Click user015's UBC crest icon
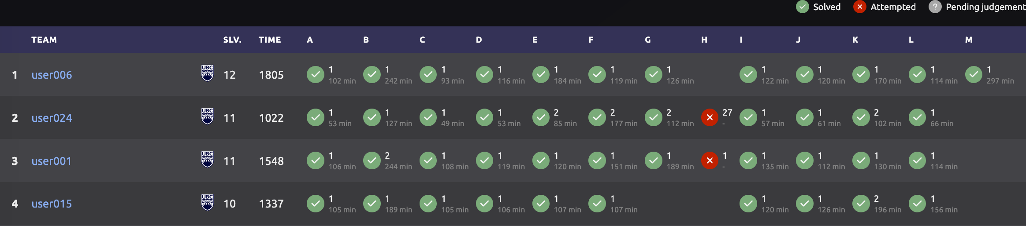1026x226 pixels. pos(207,203)
